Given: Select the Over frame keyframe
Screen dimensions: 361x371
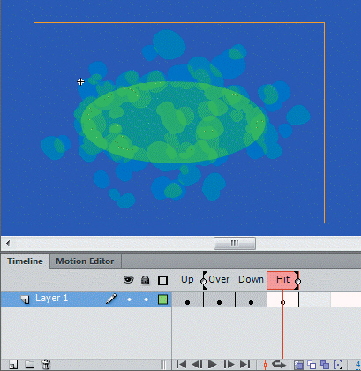Looking at the screenshot, I should [219, 299].
